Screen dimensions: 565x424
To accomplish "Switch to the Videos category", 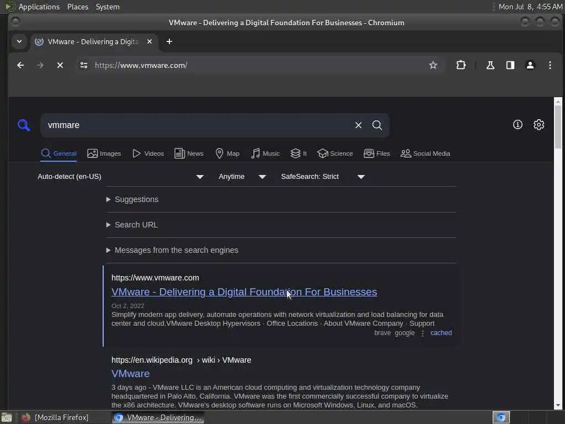I will pos(148,153).
